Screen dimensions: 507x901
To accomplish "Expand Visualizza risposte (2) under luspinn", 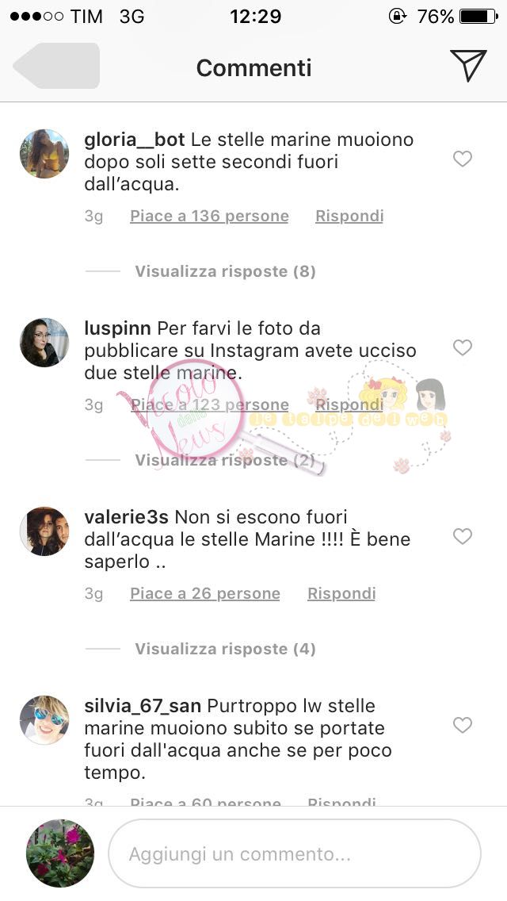I will pyautogui.click(x=225, y=460).
